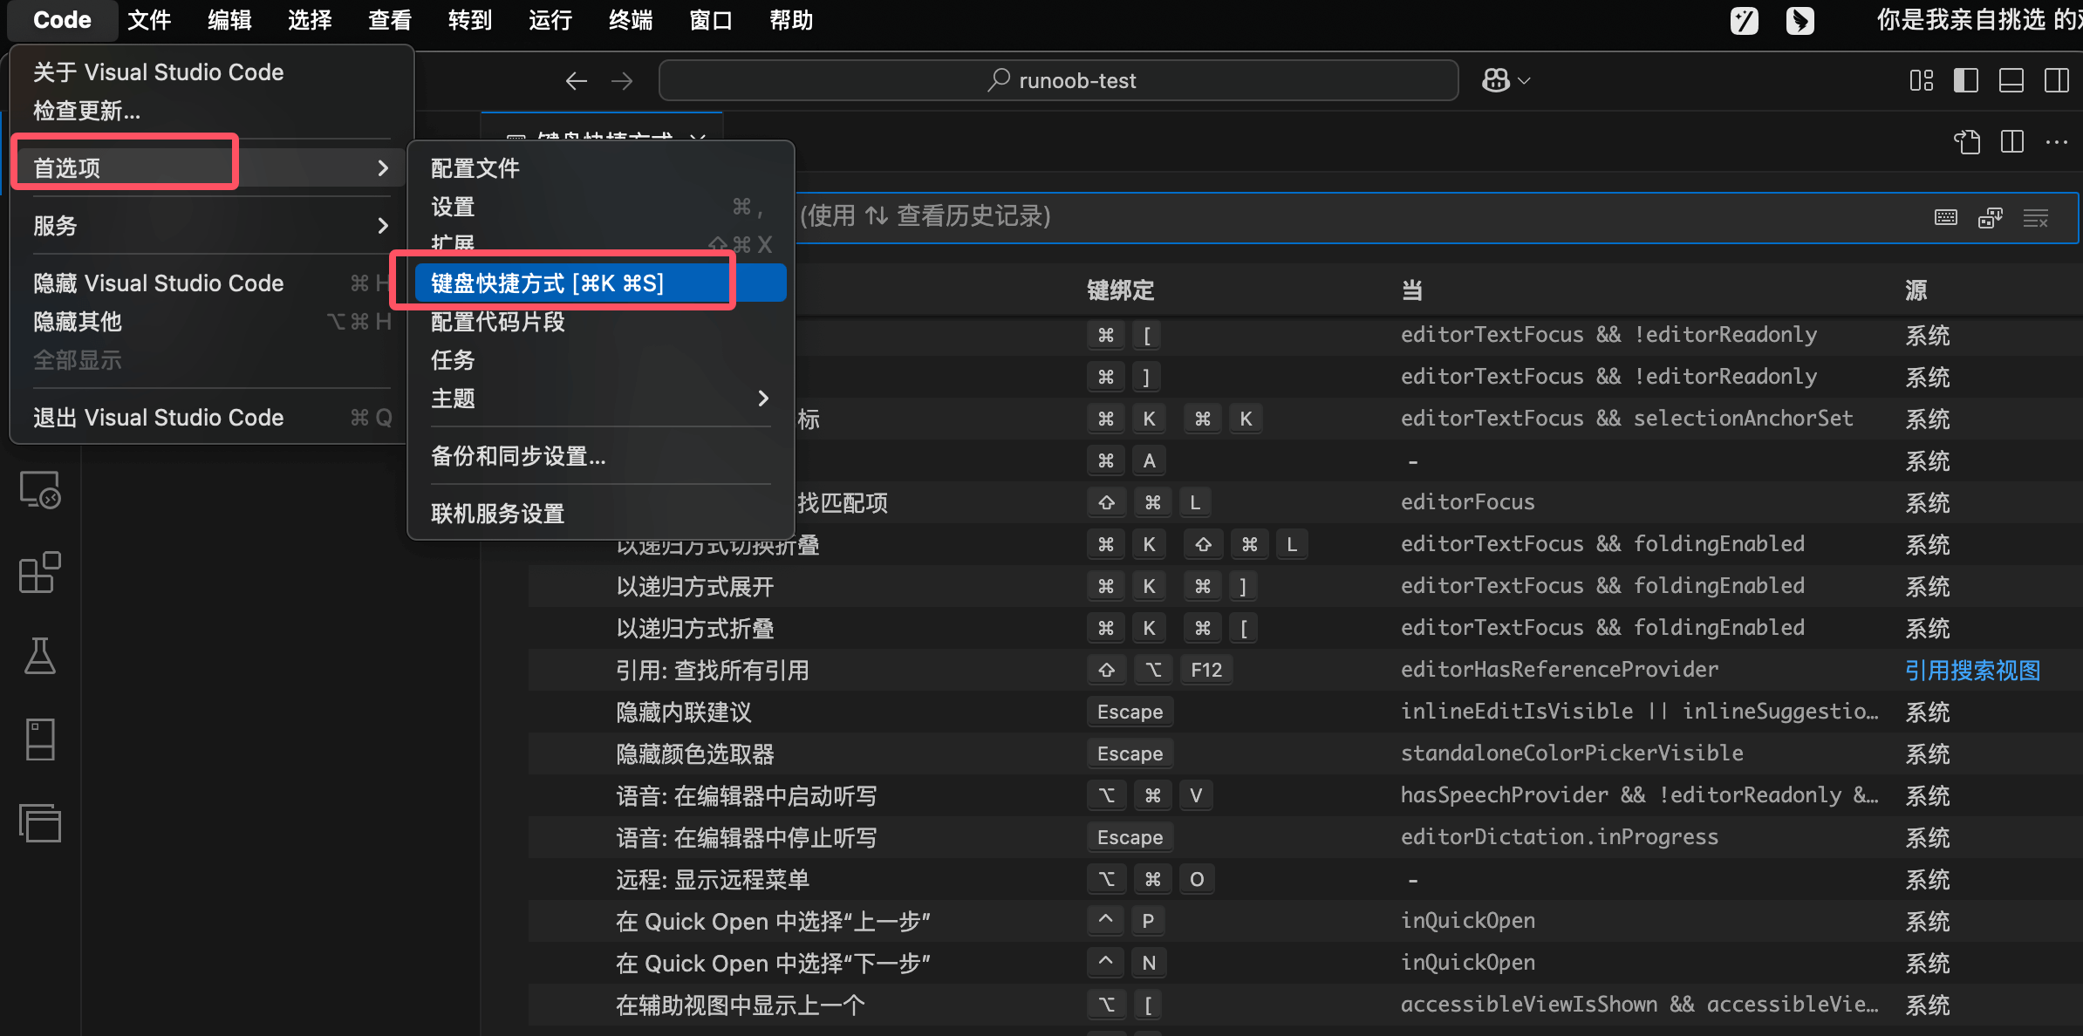
Task: Expand the 服务 submenu
Action: coord(209,226)
